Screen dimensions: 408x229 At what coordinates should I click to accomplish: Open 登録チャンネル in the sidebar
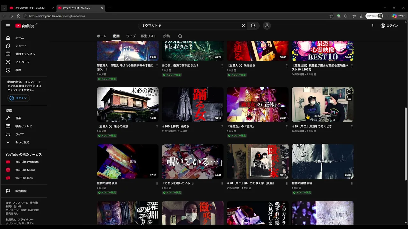pyautogui.click(x=25, y=54)
